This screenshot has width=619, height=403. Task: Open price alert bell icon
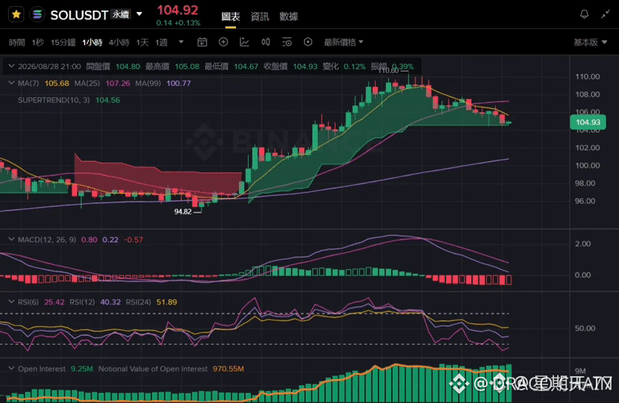click(584, 14)
